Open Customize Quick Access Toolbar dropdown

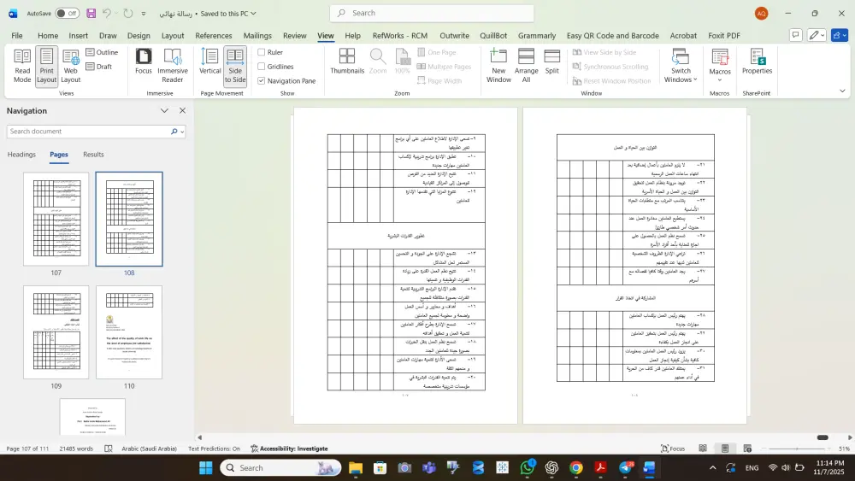[144, 14]
